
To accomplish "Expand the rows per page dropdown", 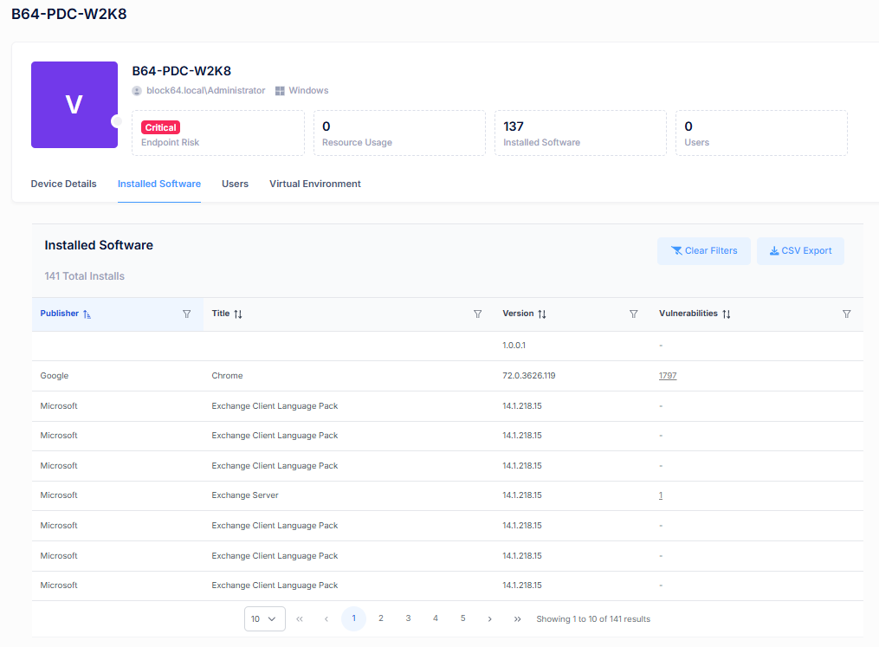I will 264,619.
